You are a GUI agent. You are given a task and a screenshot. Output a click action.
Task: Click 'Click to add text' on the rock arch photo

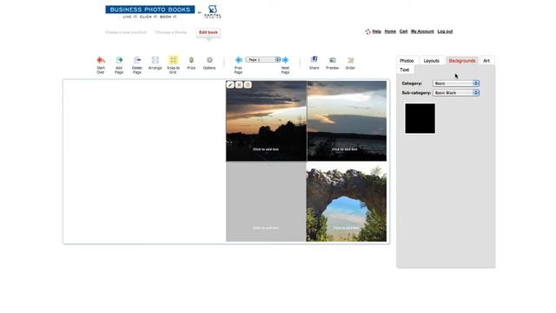click(x=347, y=228)
